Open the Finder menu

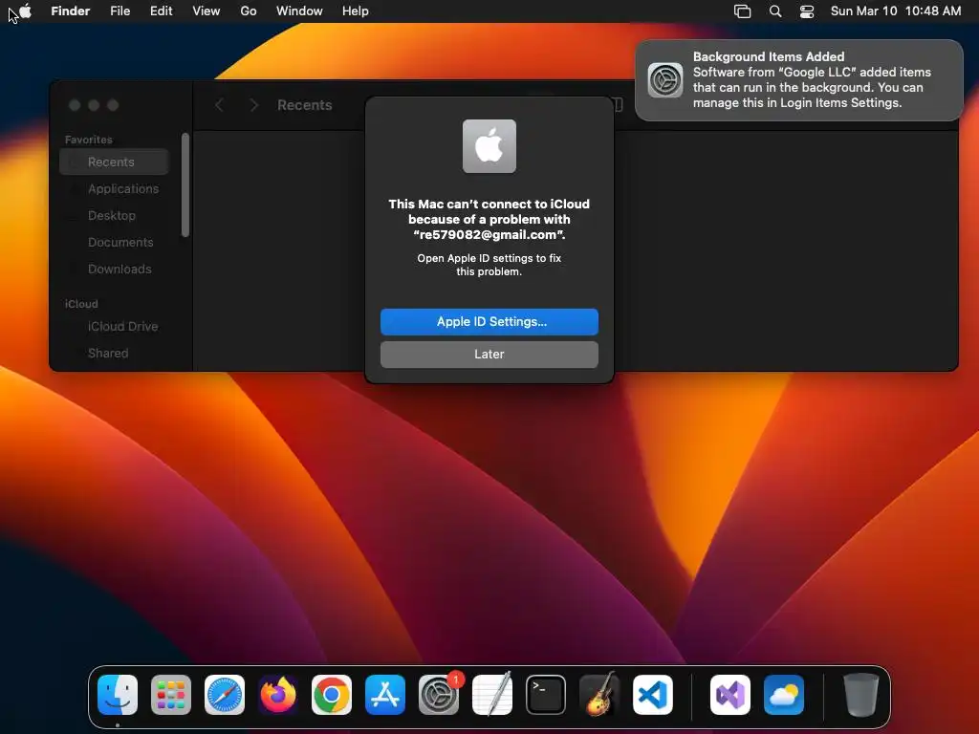(x=71, y=11)
